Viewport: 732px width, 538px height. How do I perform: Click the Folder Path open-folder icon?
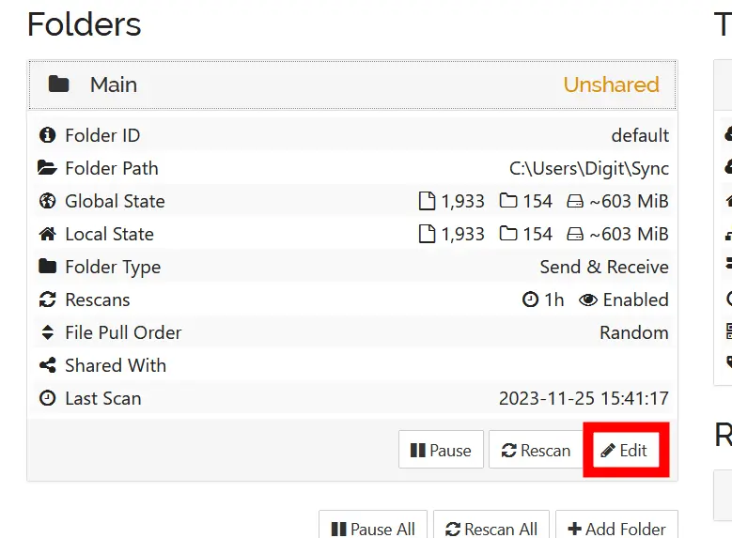[x=47, y=169]
